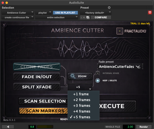Click the SCAN SELECTION button
Image resolution: width=154 pixels, height=129 pixels.
coord(43,101)
